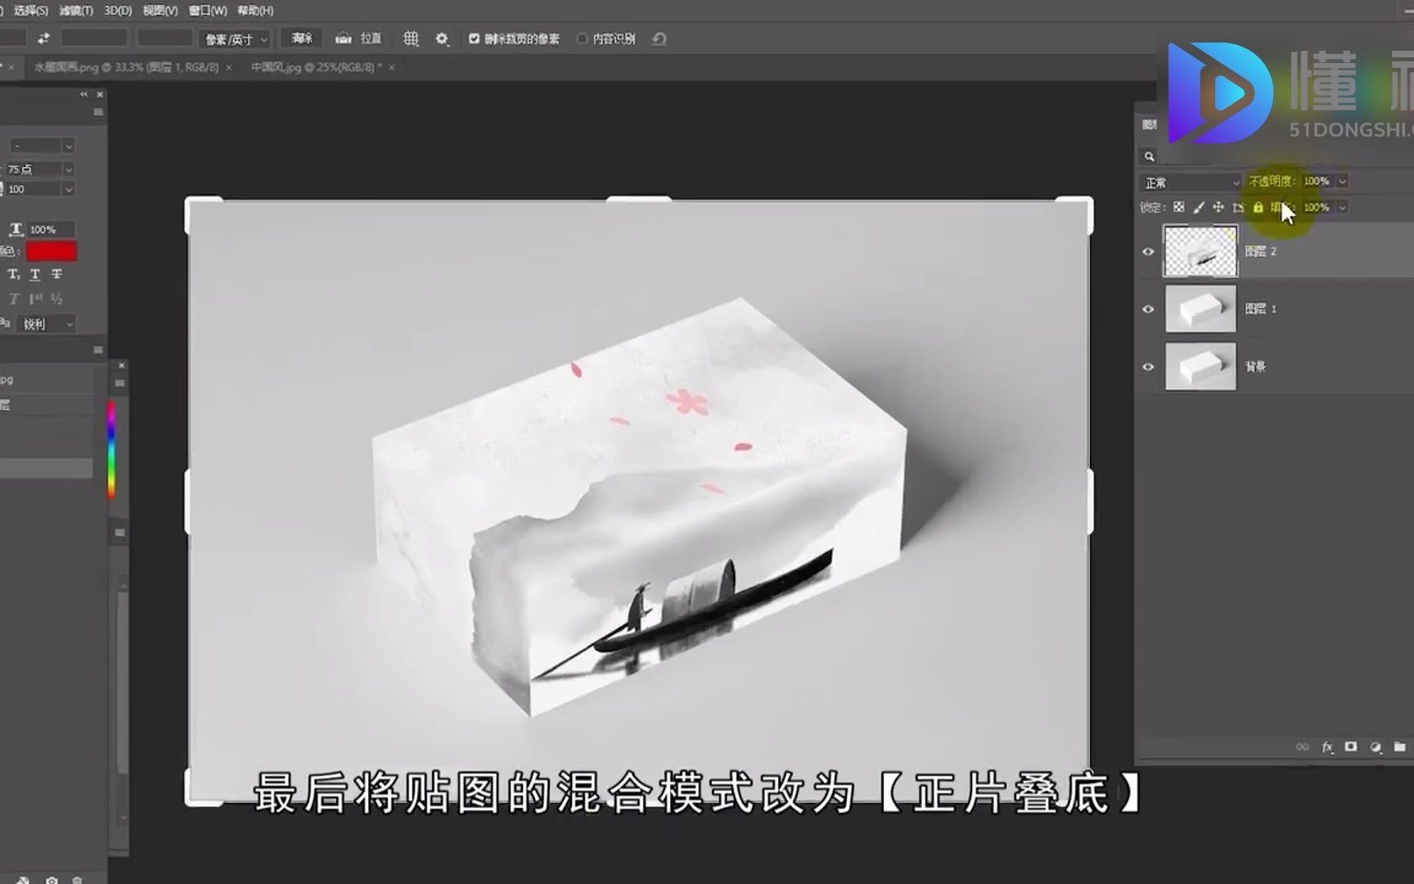Open the 滤镜(T) menu
Image resolution: width=1414 pixels, height=884 pixels.
tap(76, 11)
